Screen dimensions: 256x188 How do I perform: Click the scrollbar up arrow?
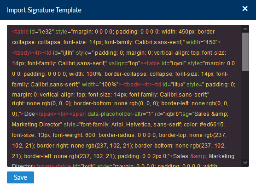245,29
